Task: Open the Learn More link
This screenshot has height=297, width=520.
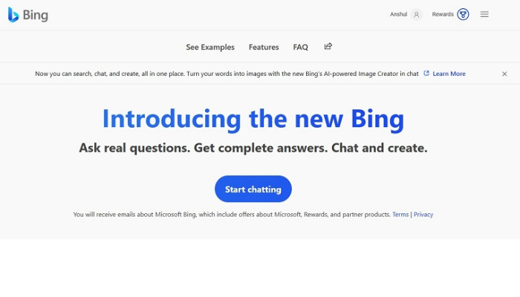Action: tap(449, 74)
